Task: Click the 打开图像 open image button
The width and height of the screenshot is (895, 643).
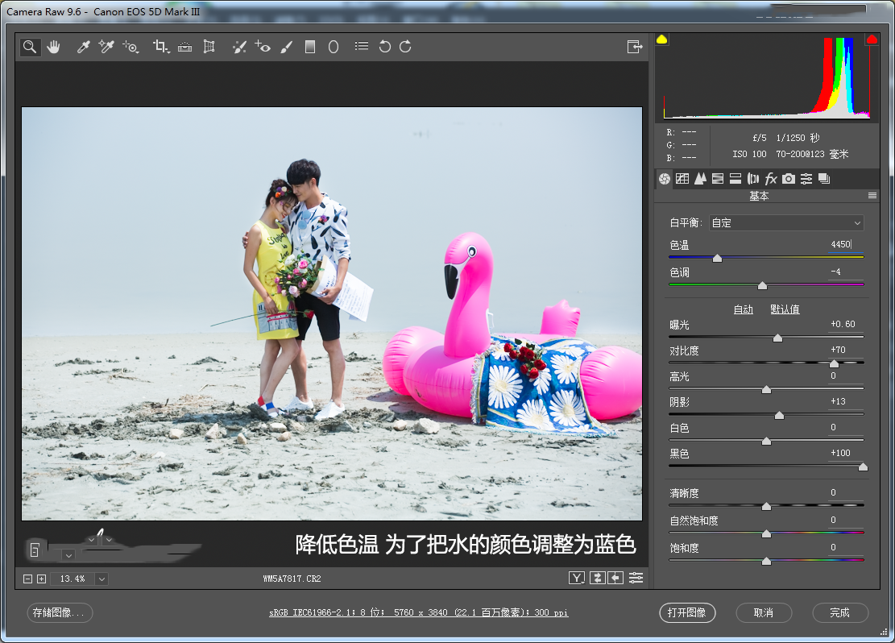Action: [687, 612]
